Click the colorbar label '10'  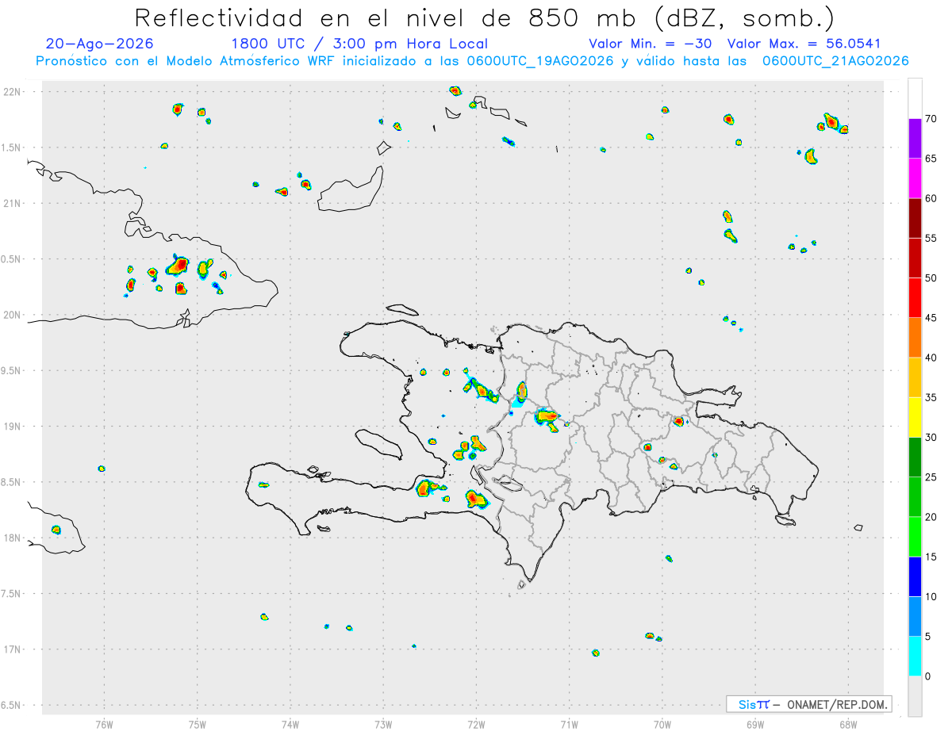click(931, 596)
